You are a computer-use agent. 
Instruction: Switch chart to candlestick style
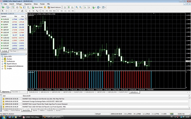(x=69, y=7)
